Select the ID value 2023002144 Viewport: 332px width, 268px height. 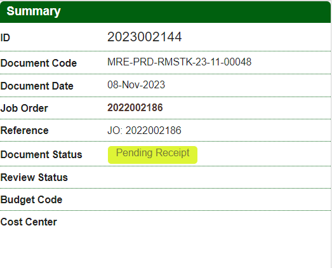pos(144,37)
